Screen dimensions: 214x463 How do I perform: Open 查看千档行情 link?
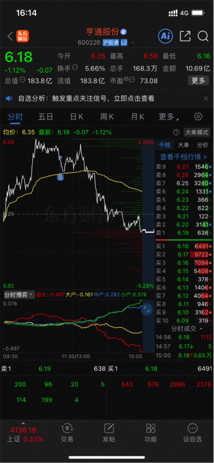[x=183, y=157]
